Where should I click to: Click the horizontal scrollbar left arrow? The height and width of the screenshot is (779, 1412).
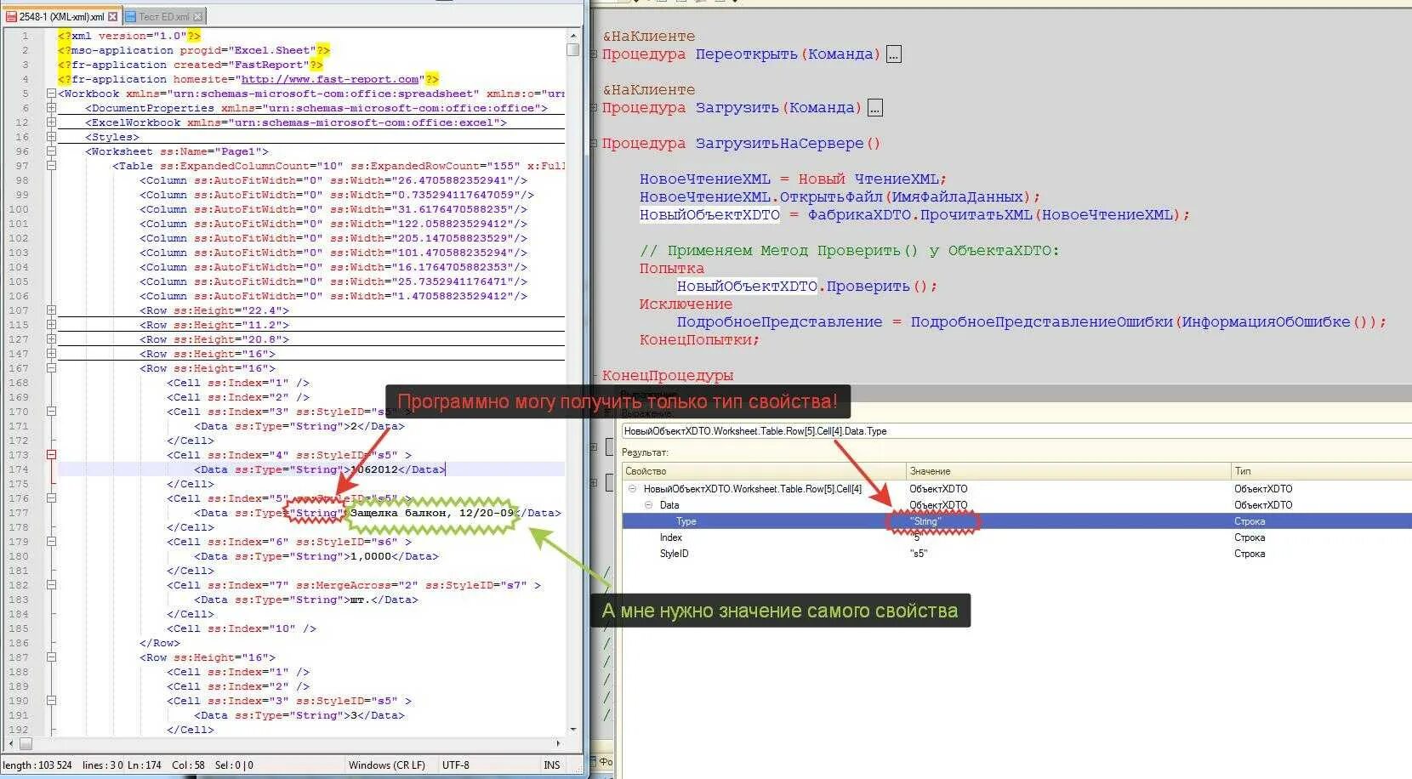[11, 743]
